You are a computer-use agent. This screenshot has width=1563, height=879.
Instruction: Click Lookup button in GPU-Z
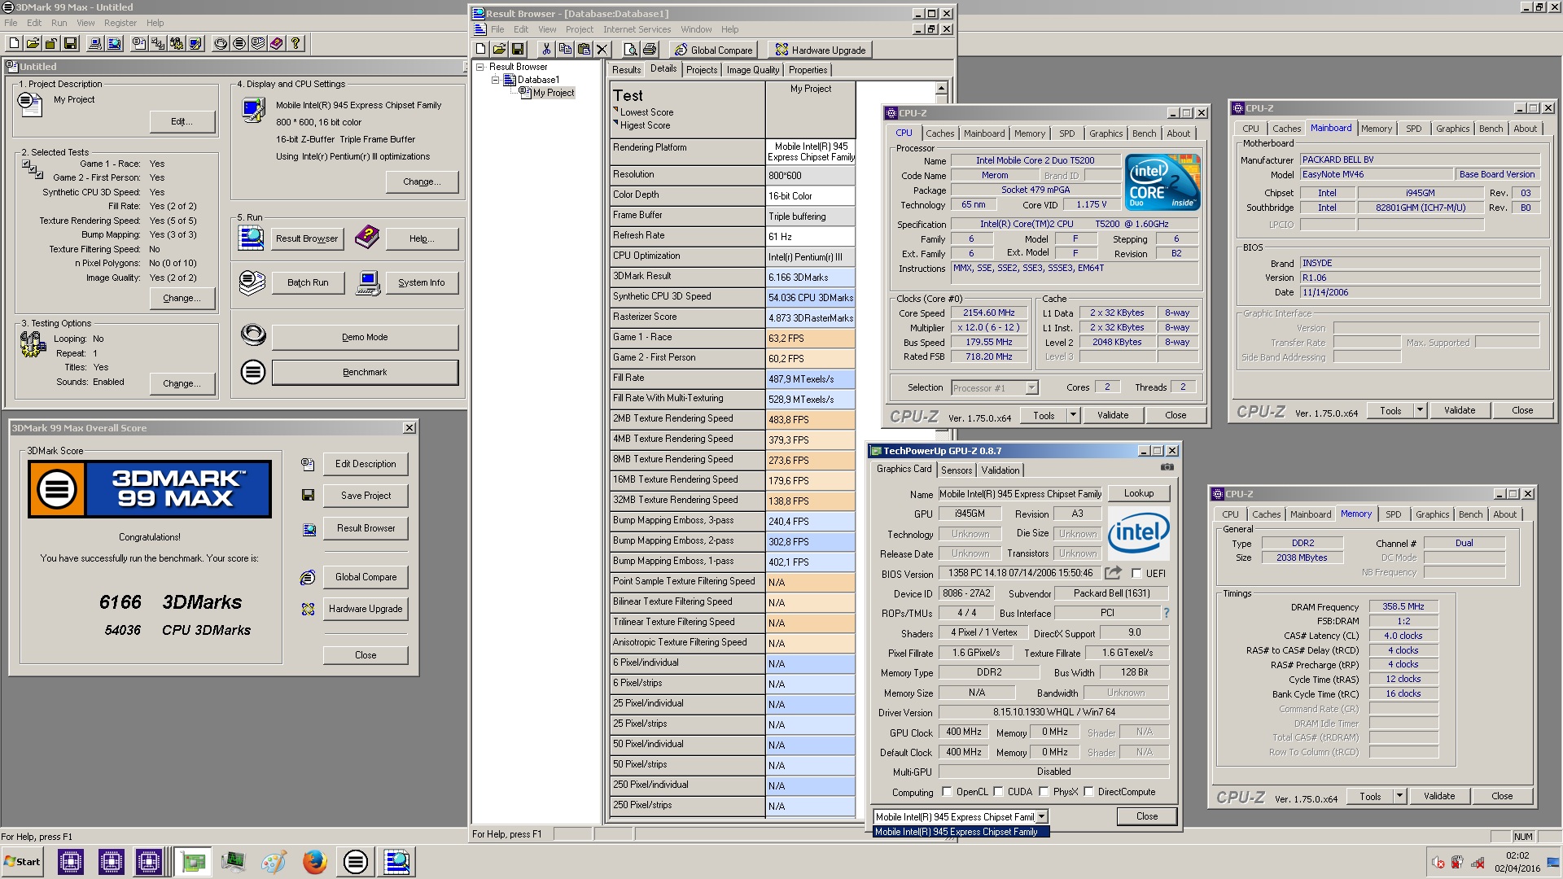tap(1139, 493)
